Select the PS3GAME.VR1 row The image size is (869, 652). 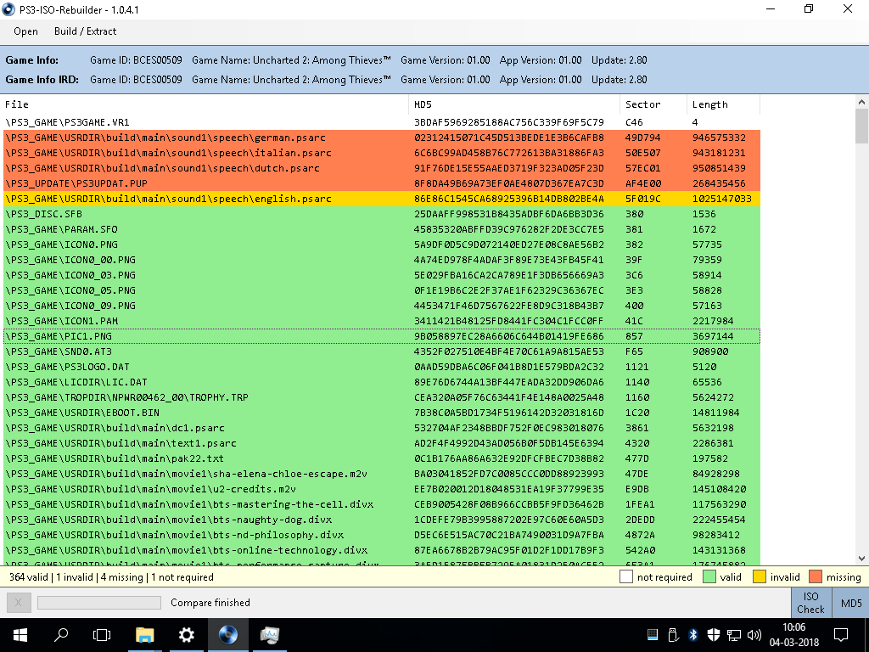(x=381, y=122)
